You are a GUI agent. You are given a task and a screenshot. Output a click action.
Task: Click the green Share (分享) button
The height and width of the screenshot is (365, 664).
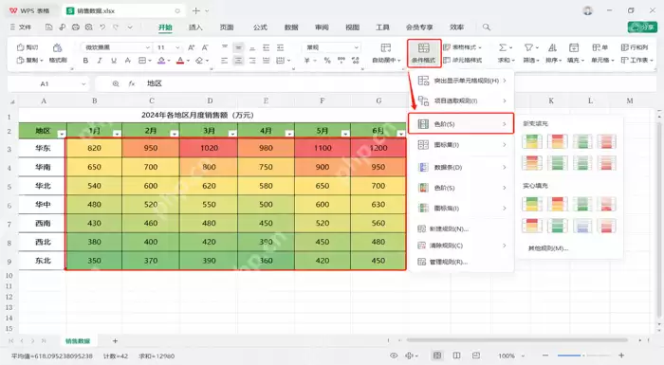point(642,27)
